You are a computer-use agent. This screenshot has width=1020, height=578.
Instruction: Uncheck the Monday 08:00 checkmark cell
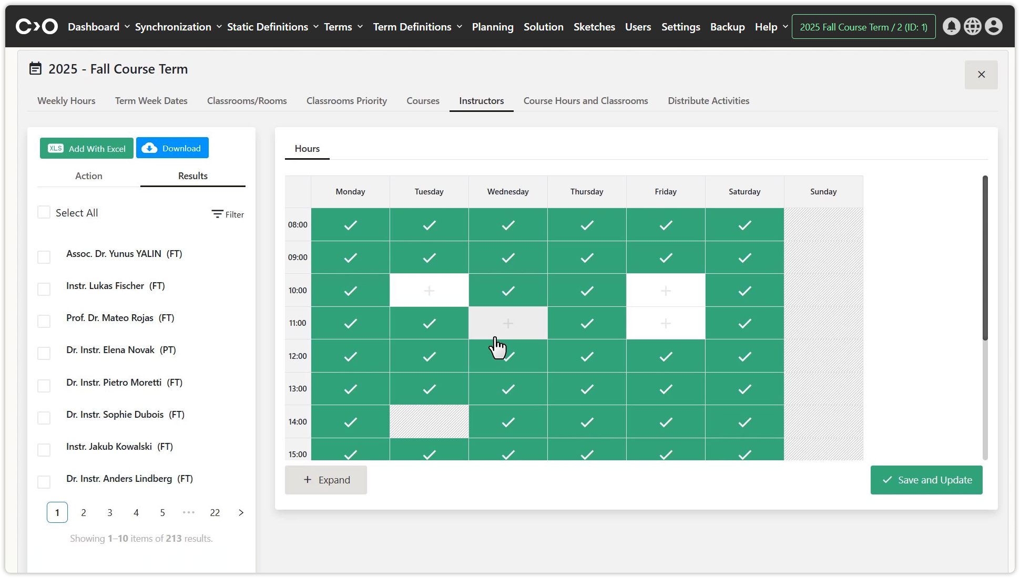coord(350,225)
